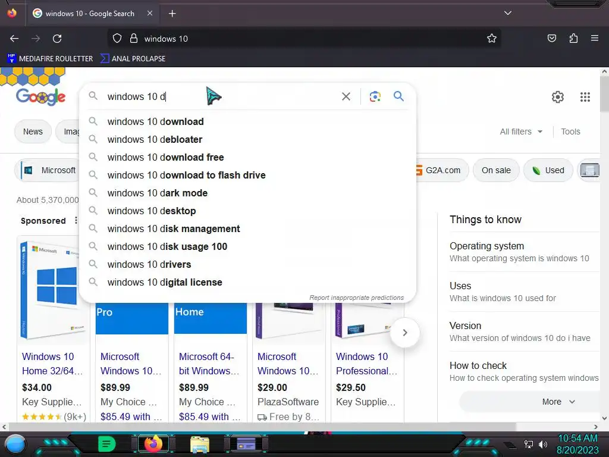Open a new browser tab
Image resolution: width=609 pixels, height=457 pixels.
pos(172,14)
